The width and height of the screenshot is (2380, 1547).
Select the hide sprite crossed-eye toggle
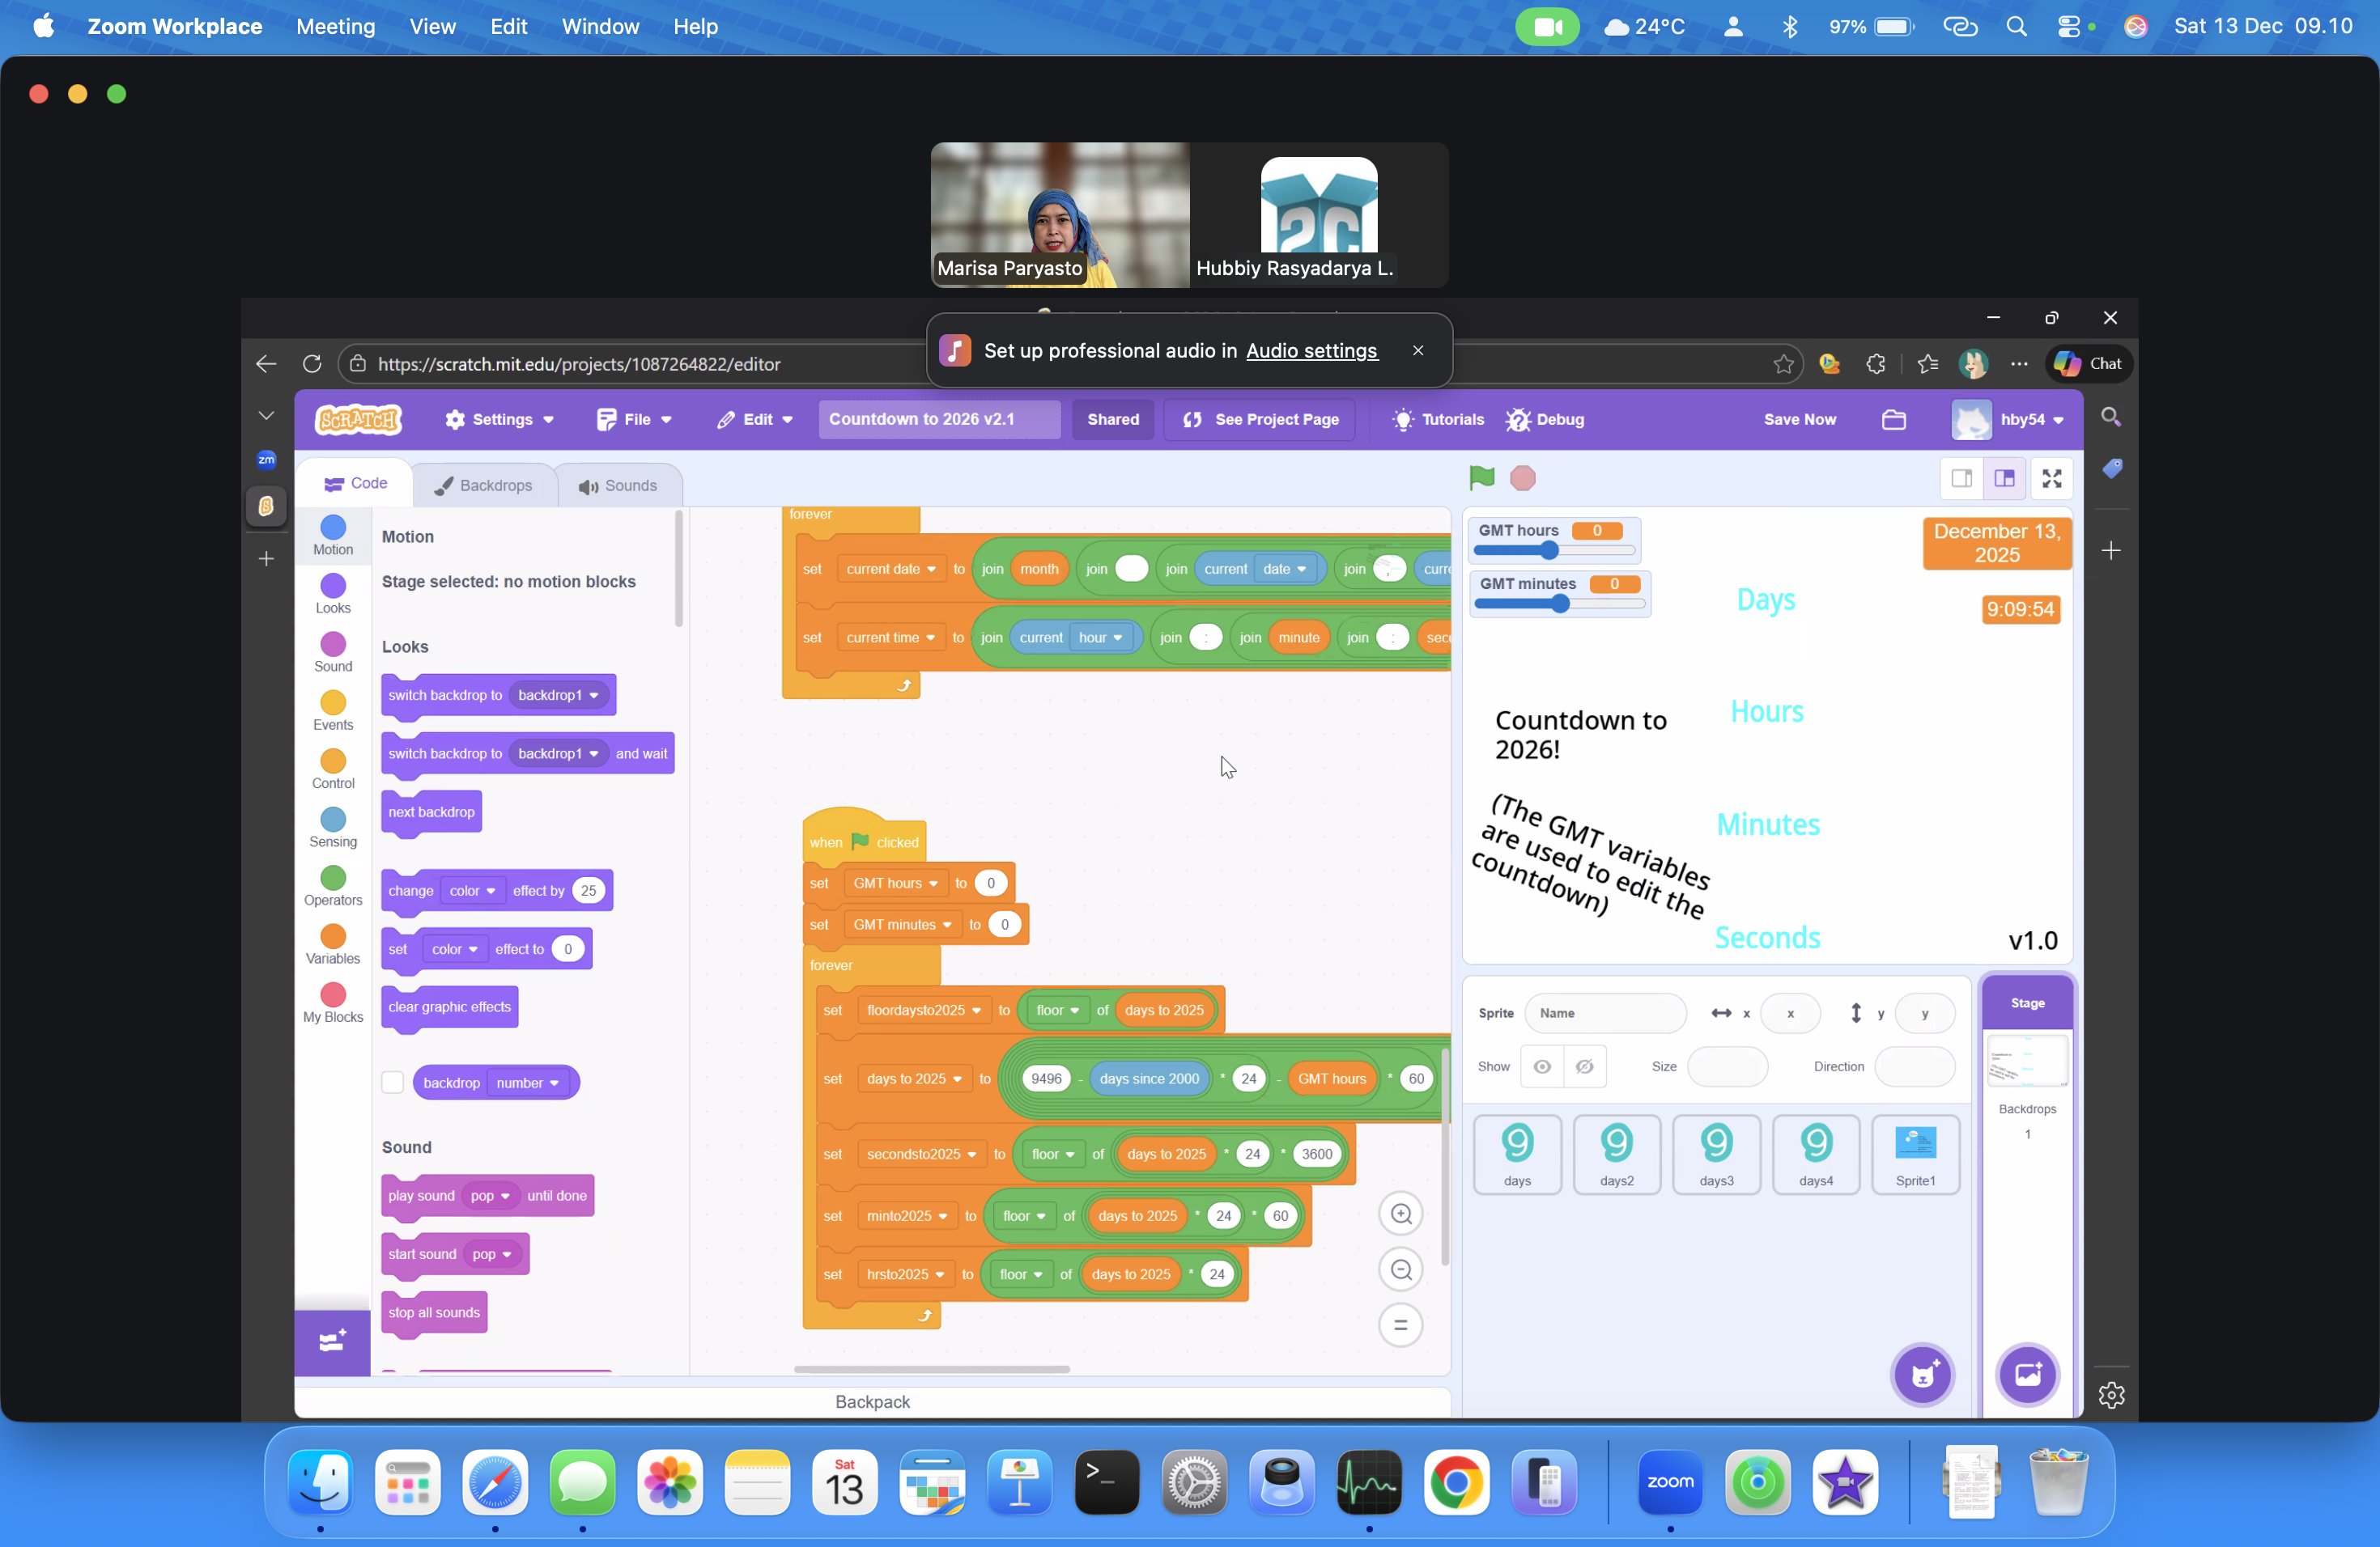1585,1066
